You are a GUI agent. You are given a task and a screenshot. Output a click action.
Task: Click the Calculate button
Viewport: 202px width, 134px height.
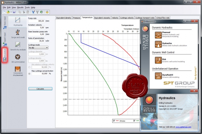coord(40,89)
